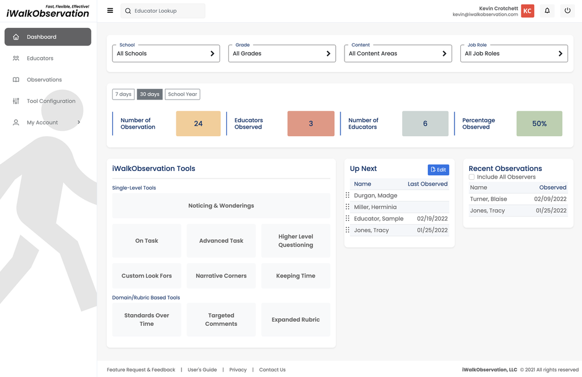Image resolution: width=582 pixels, height=377 pixels.
Task: Open the hamburger navigation menu
Action: click(110, 10)
